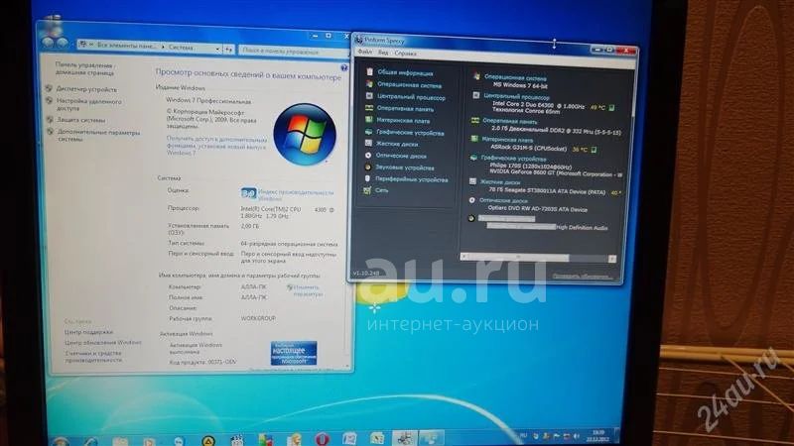Click the refresh button beside address bar
The width and height of the screenshot is (794, 446).
229,50
